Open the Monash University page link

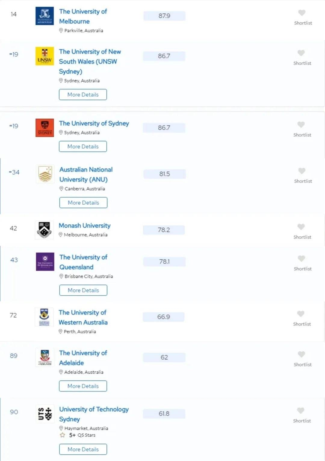pyautogui.click(x=85, y=226)
